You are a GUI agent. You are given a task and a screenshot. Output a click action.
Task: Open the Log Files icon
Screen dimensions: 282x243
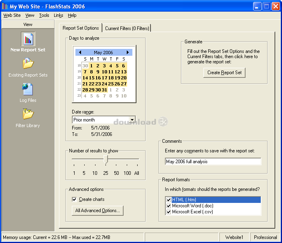28,89
